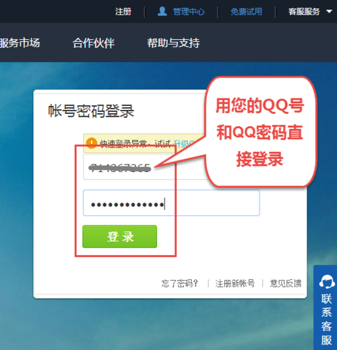Open 帮助与支持 navigation item

coord(173,42)
